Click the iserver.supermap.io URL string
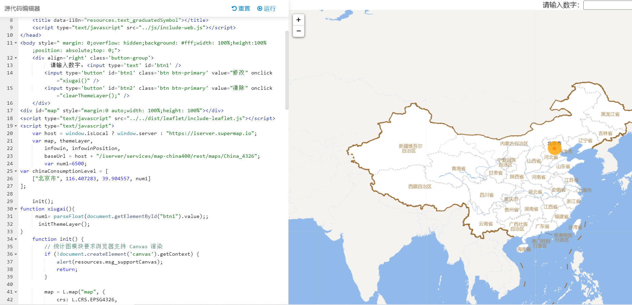 point(210,133)
